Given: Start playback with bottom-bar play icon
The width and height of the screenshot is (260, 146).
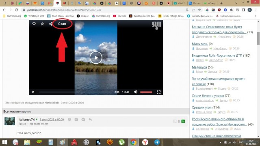Looking at the screenshot, I should 33,92.
